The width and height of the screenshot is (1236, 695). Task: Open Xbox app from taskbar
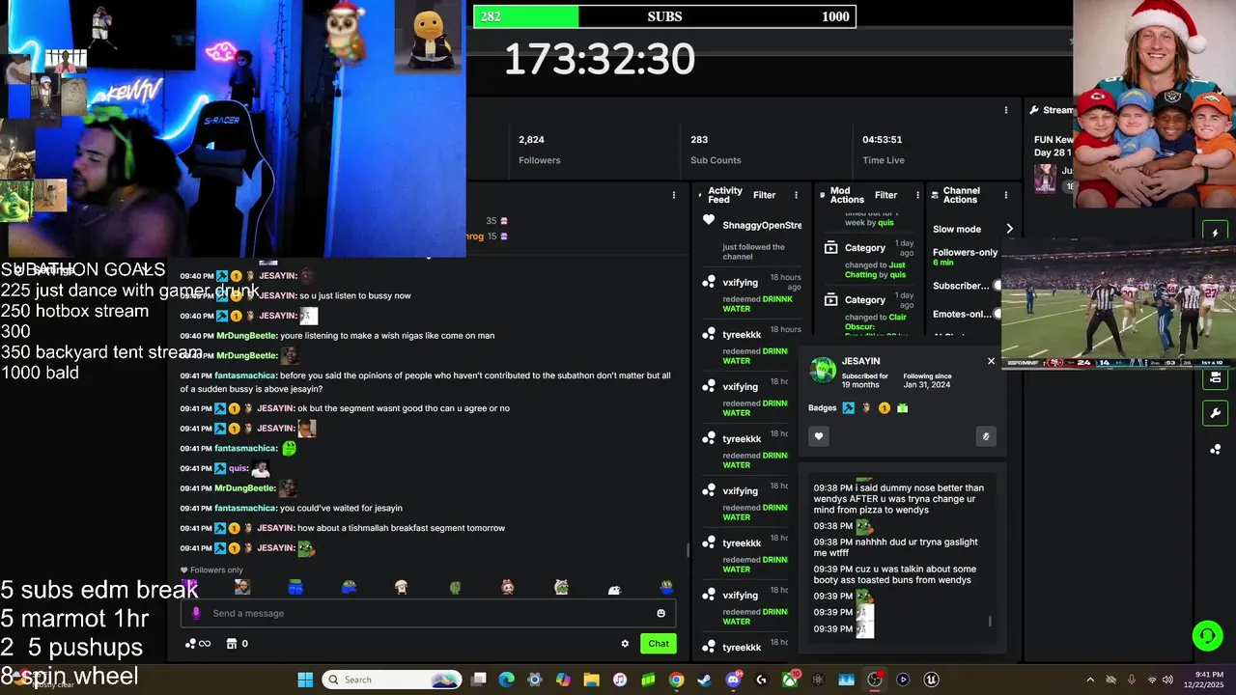point(790,680)
